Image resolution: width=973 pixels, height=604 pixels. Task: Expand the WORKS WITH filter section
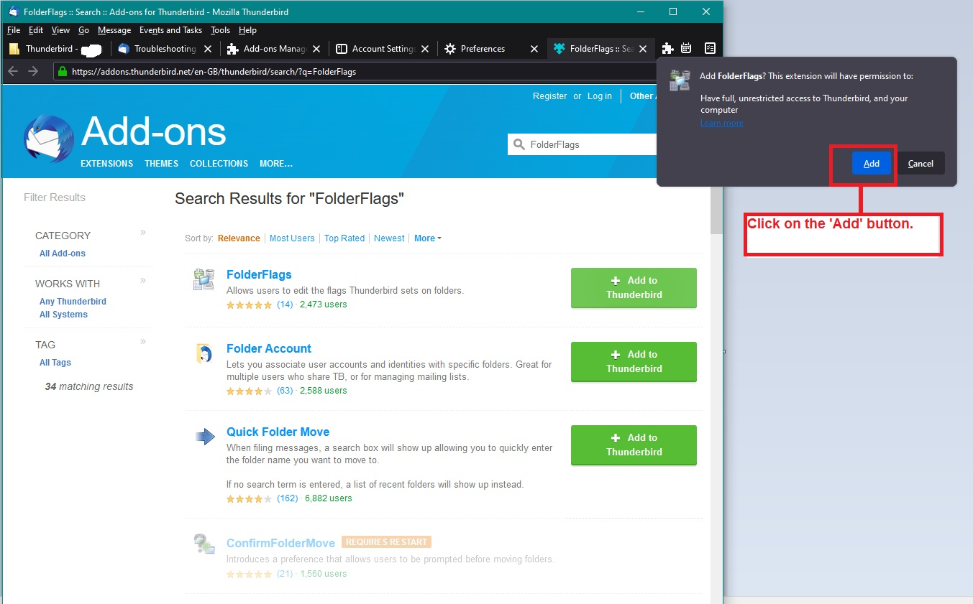pyautogui.click(x=143, y=280)
